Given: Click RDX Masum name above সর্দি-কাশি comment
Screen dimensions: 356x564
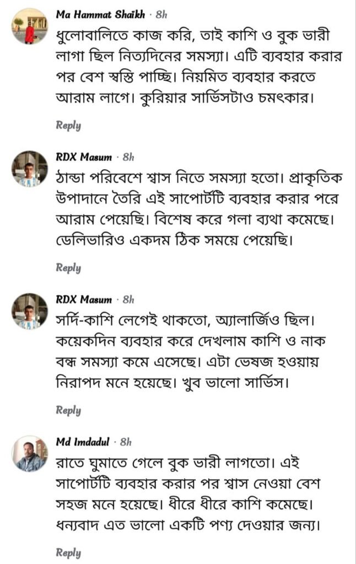Looking at the screenshot, I should (x=84, y=300).
